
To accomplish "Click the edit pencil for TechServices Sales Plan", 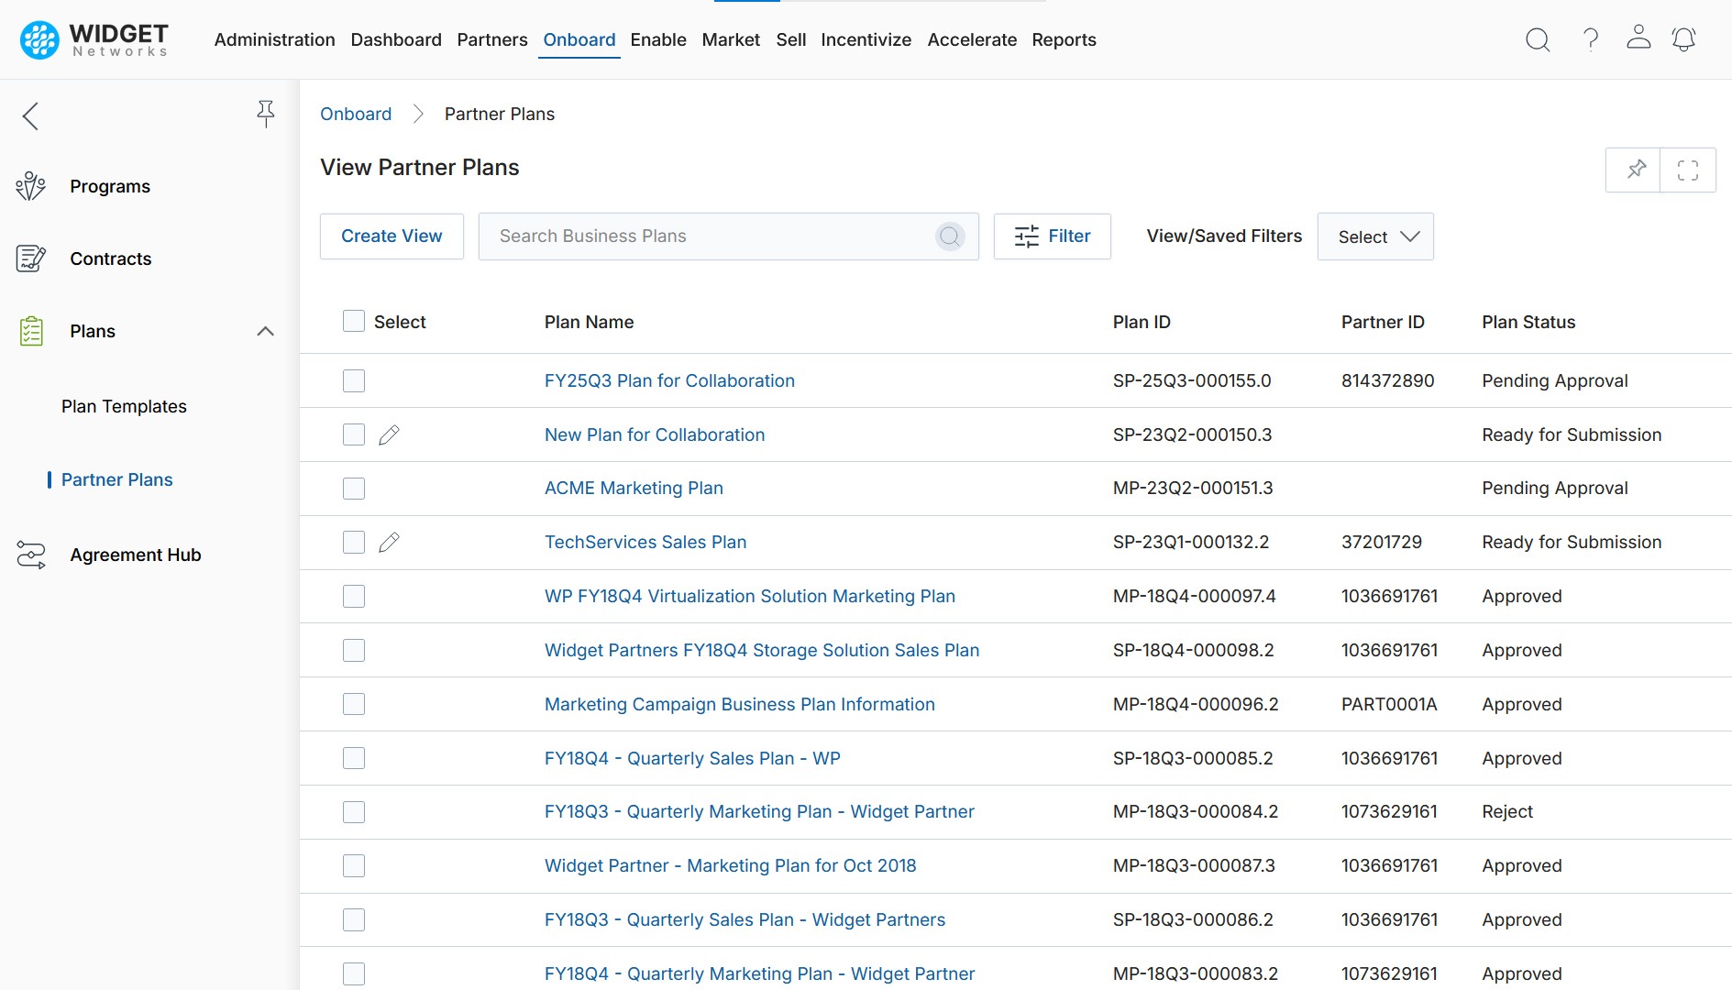I will coord(389,543).
